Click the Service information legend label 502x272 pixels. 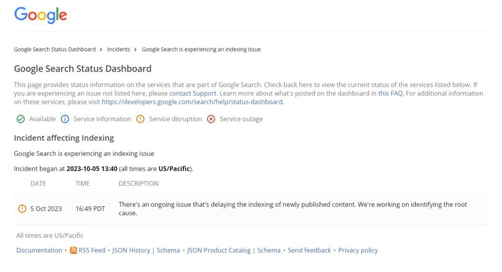click(102, 119)
